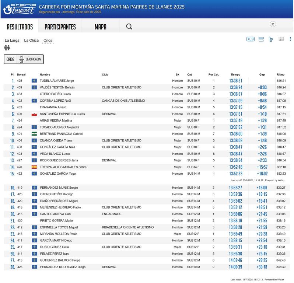Sort results by Nombre column header
The width and height of the screenshot is (294, 283).
click(45, 74)
